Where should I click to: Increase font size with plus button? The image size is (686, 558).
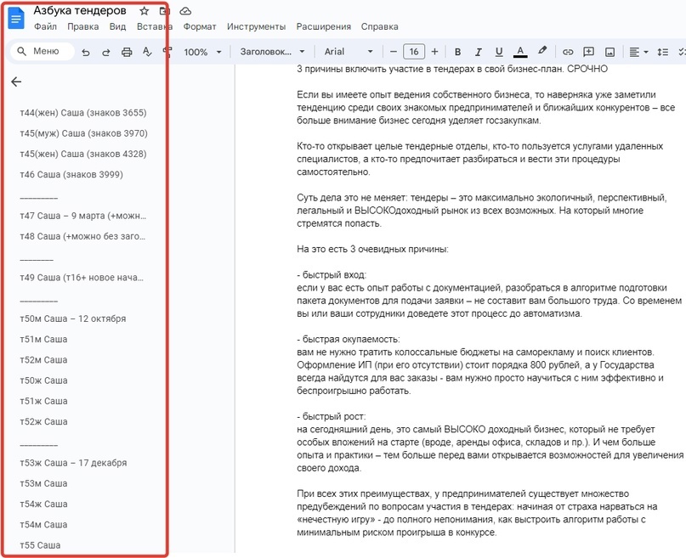(434, 52)
